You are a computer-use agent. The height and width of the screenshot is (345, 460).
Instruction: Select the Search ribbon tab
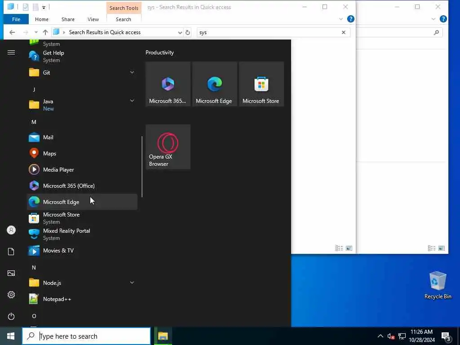coord(124,19)
